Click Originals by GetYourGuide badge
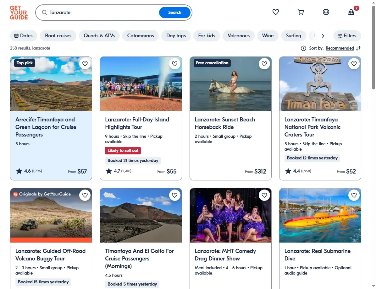The image size is (376, 289). 42,194
